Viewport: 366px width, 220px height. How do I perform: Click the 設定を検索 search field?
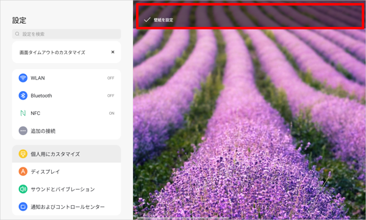point(66,34)
